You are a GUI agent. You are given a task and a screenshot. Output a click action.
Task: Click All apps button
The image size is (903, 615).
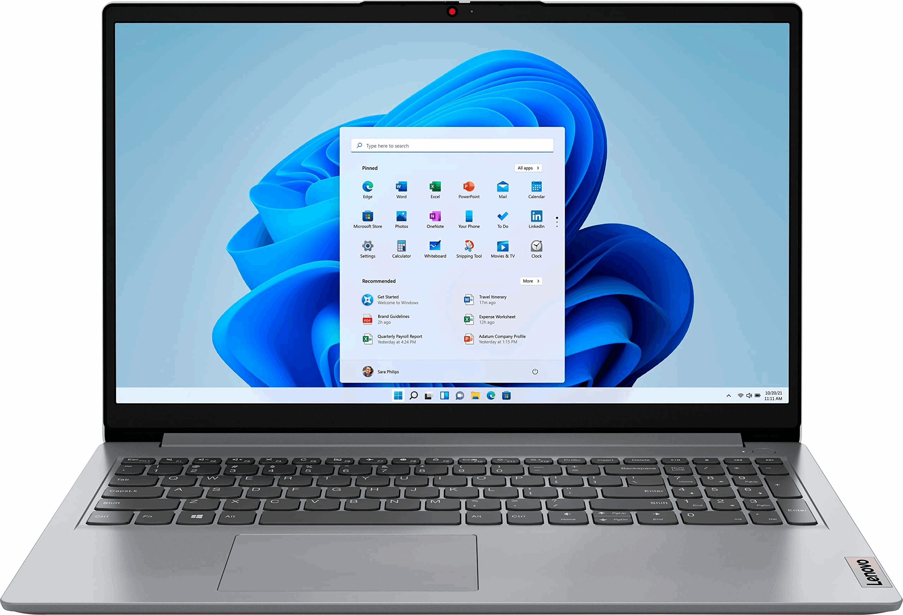pyautogui.click(x=532, y=167)
